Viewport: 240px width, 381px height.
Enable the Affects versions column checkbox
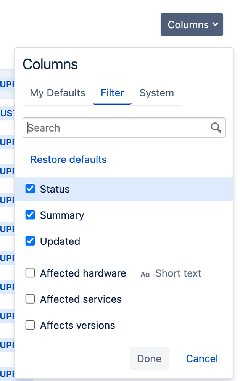coord(30,325)
